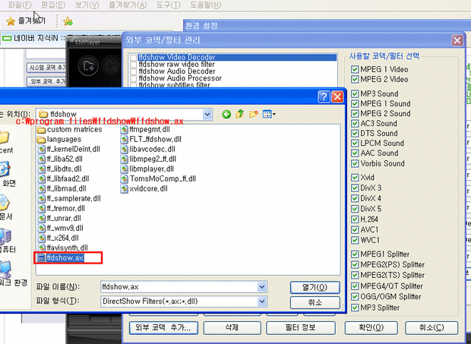
Task: Uncheck MPEG 2 Video codec
Action: 355,79
